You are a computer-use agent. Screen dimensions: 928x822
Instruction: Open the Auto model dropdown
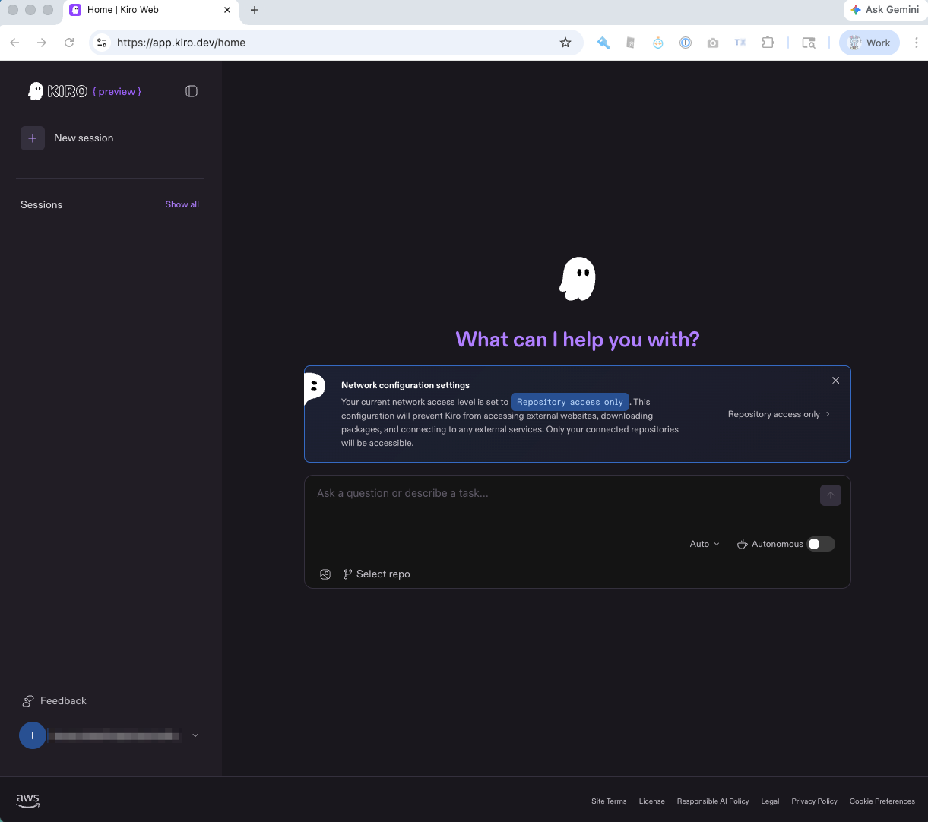[705, 544]
